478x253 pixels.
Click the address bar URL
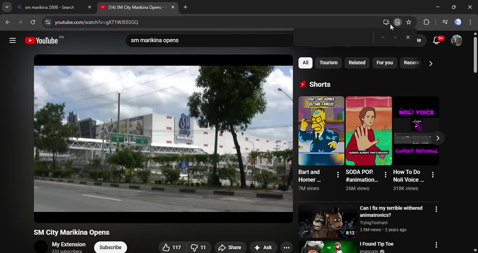pyautogui.click(x=97, y=22)
